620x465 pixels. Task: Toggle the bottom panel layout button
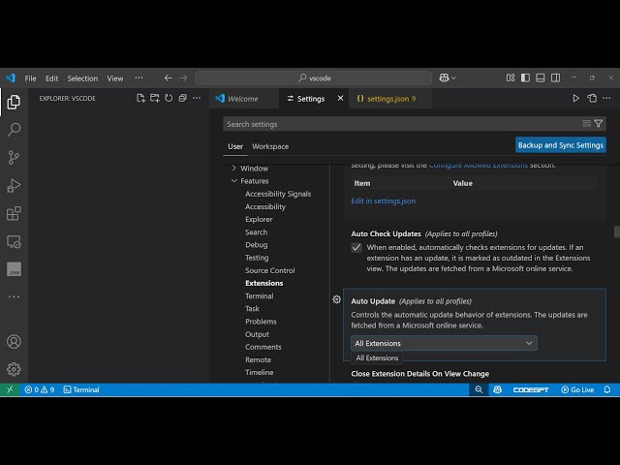540,77
